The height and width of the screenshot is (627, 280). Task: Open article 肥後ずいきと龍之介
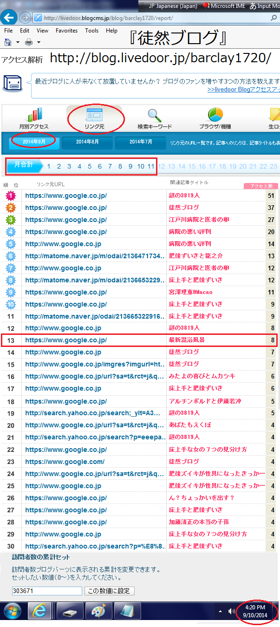click(x=195, y=256)
